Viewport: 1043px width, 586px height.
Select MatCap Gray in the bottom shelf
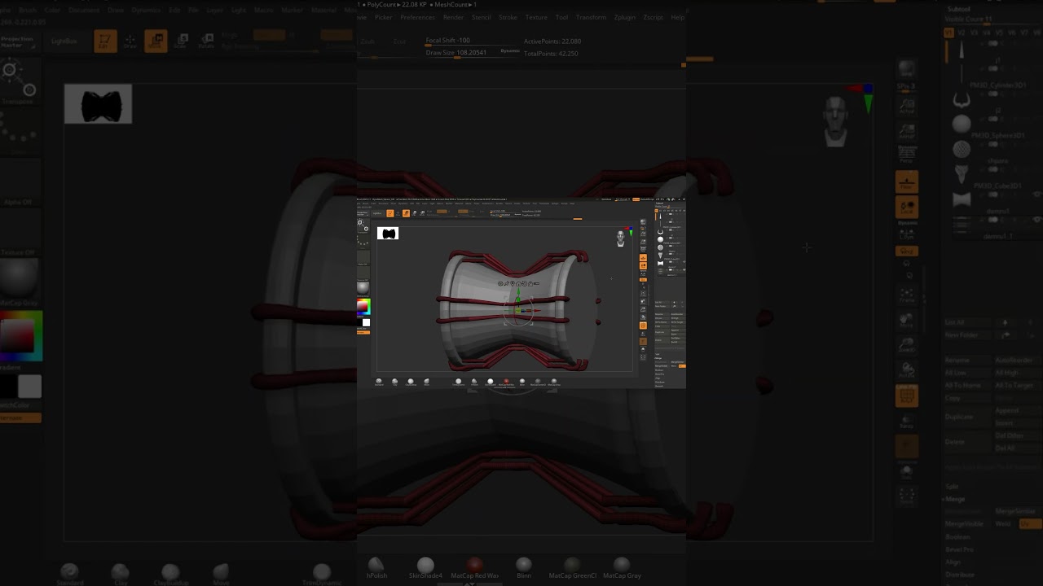click(622, 567)
